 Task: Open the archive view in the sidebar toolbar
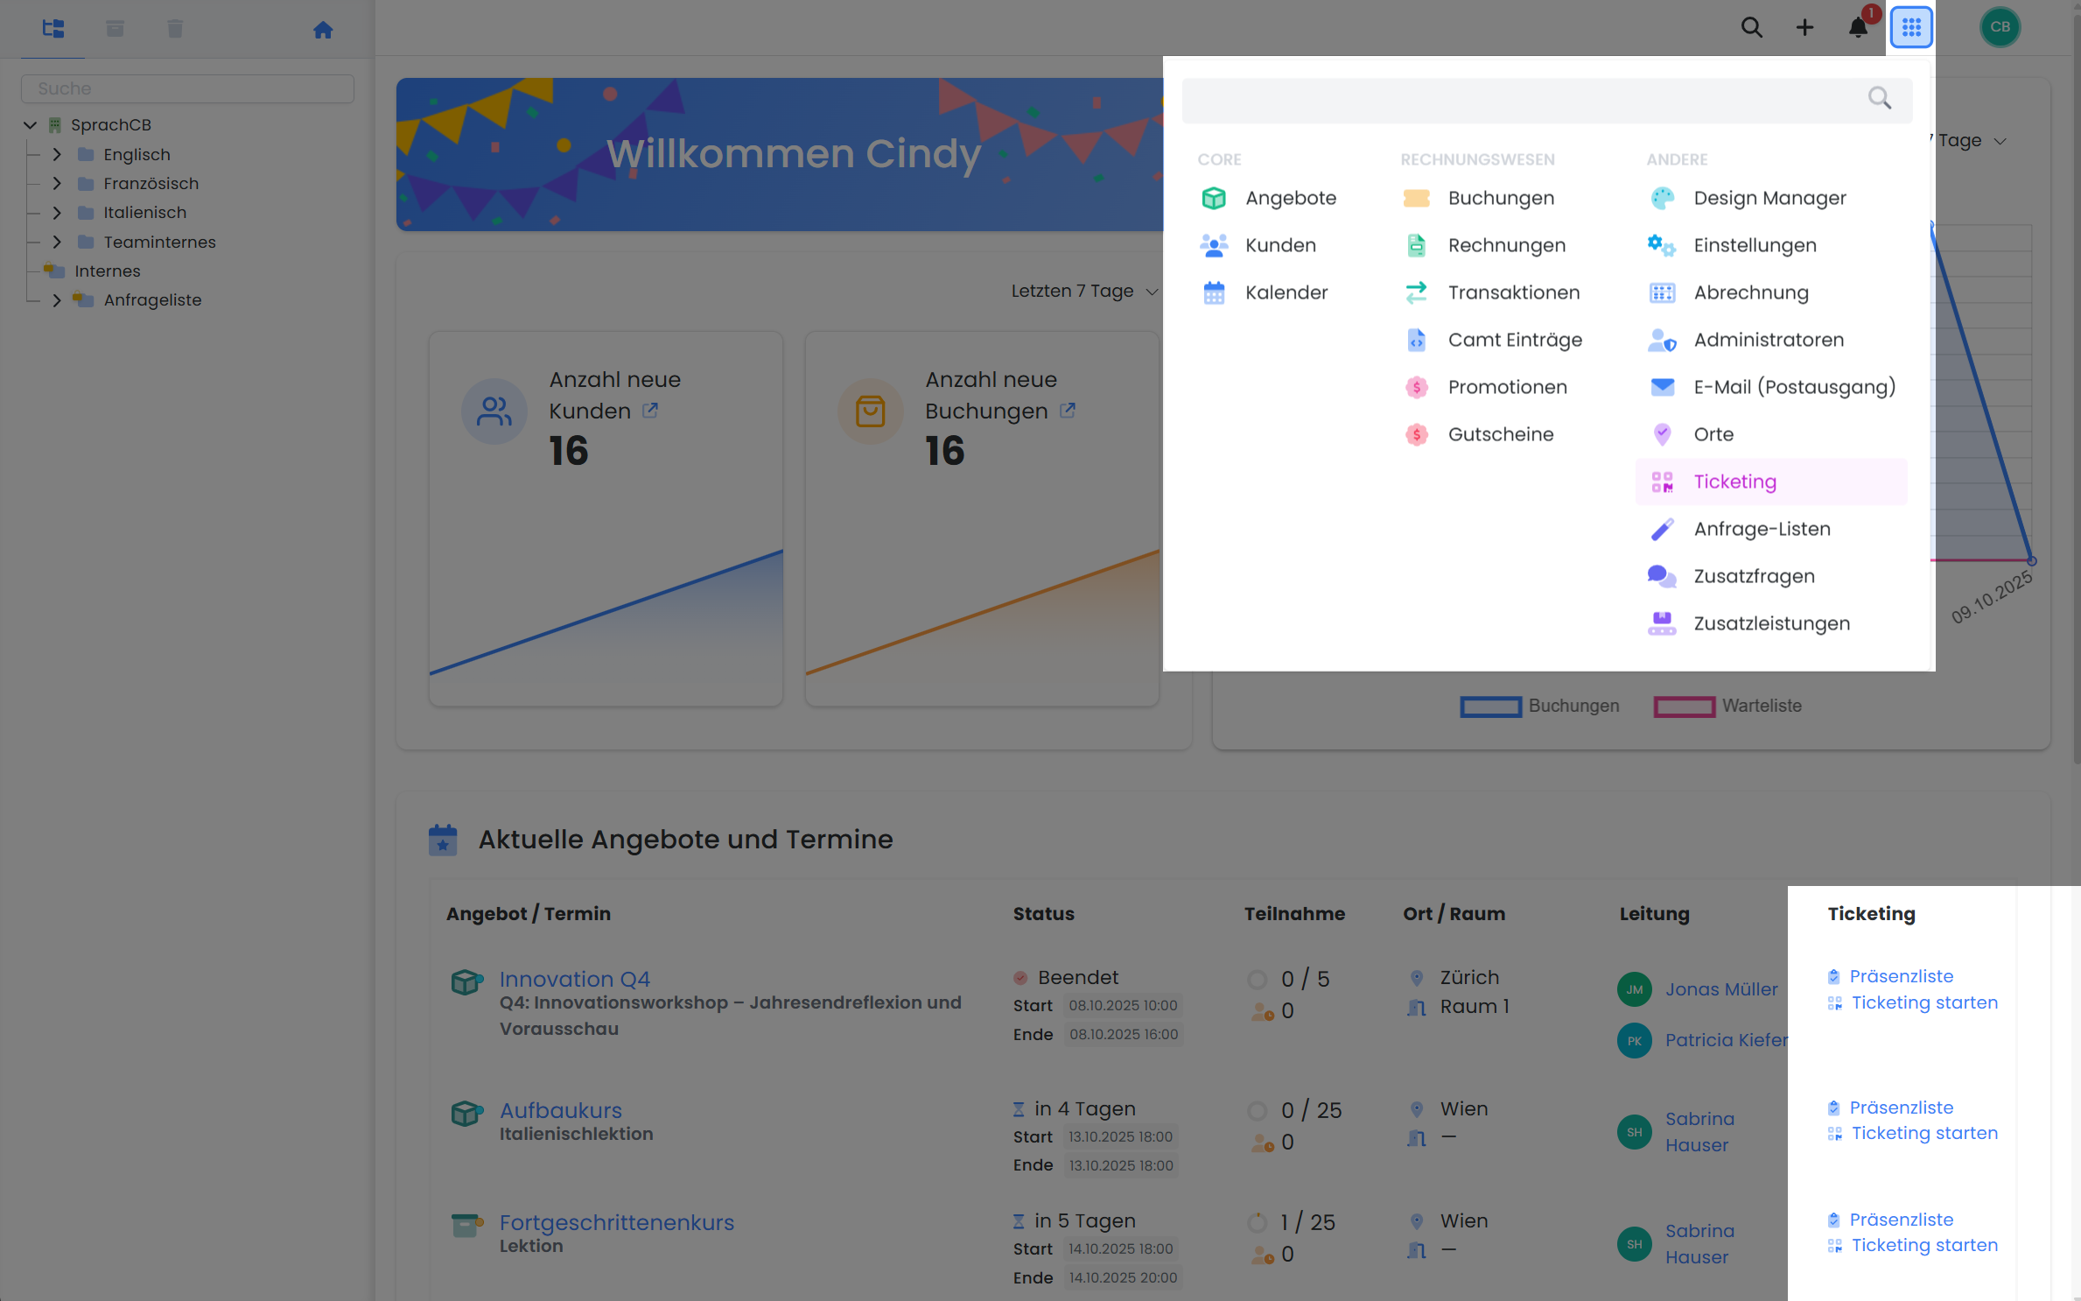coord(115,29)
